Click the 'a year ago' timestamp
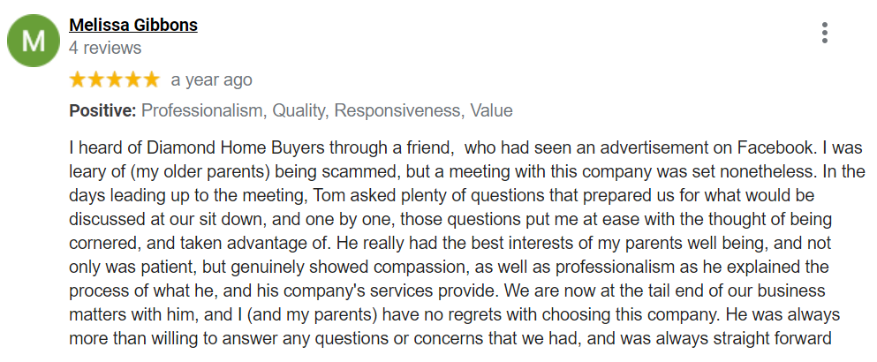The image size is (877, 362). coord(211,80)
